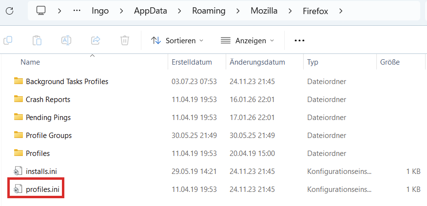Open the three-dot more options menu
427x206 pixels.
pyautogui.click(x=299, y=40)
